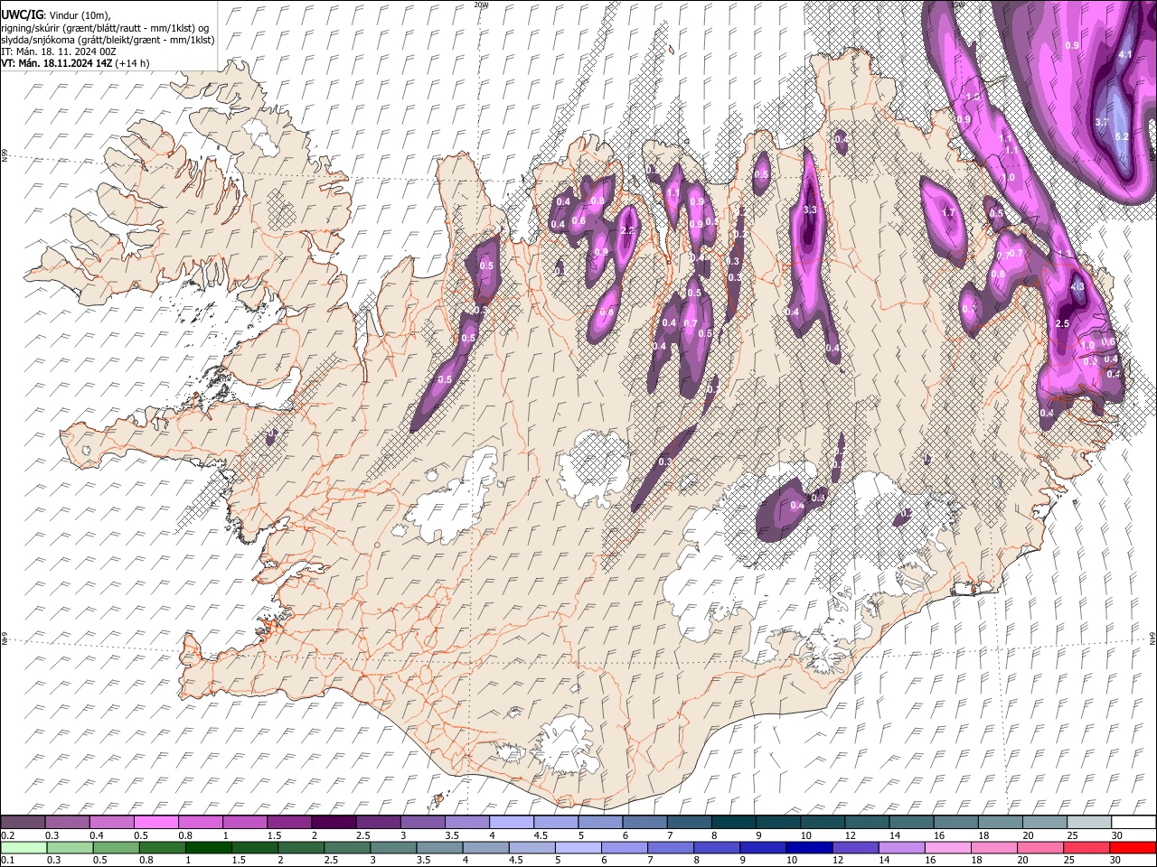Click the '3.7' precipitation value on the map
The image size is (1157, 867).
point(1102,122)
